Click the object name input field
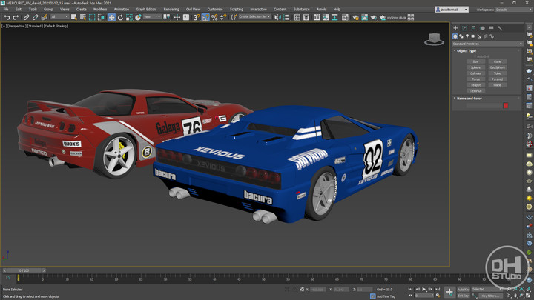Screen dimensions: 534x300 point(484,106)
